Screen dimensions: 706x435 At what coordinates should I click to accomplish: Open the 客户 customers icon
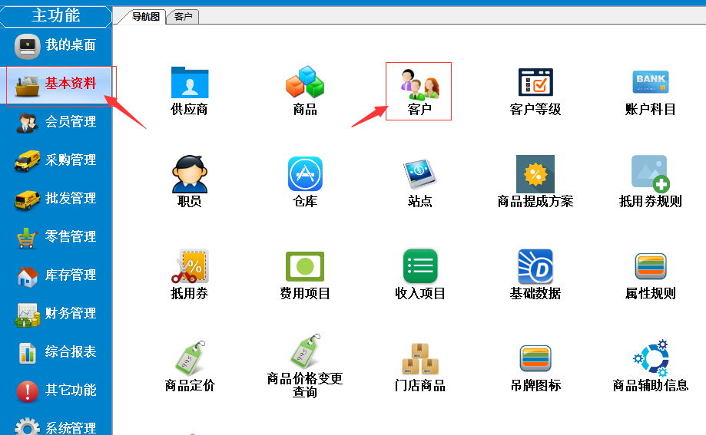click(419, 84)
